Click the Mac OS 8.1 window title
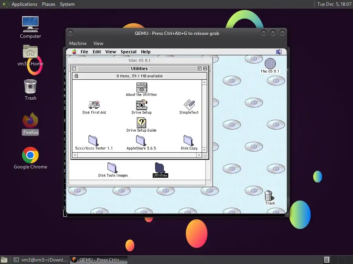 [x=139, y=60]
